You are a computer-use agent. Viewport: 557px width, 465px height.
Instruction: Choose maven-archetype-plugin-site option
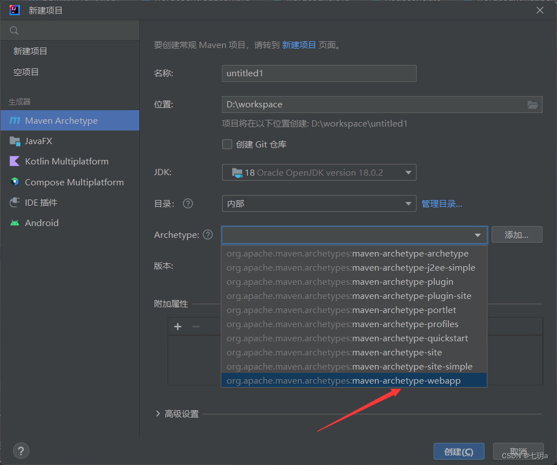coord(354,296)
